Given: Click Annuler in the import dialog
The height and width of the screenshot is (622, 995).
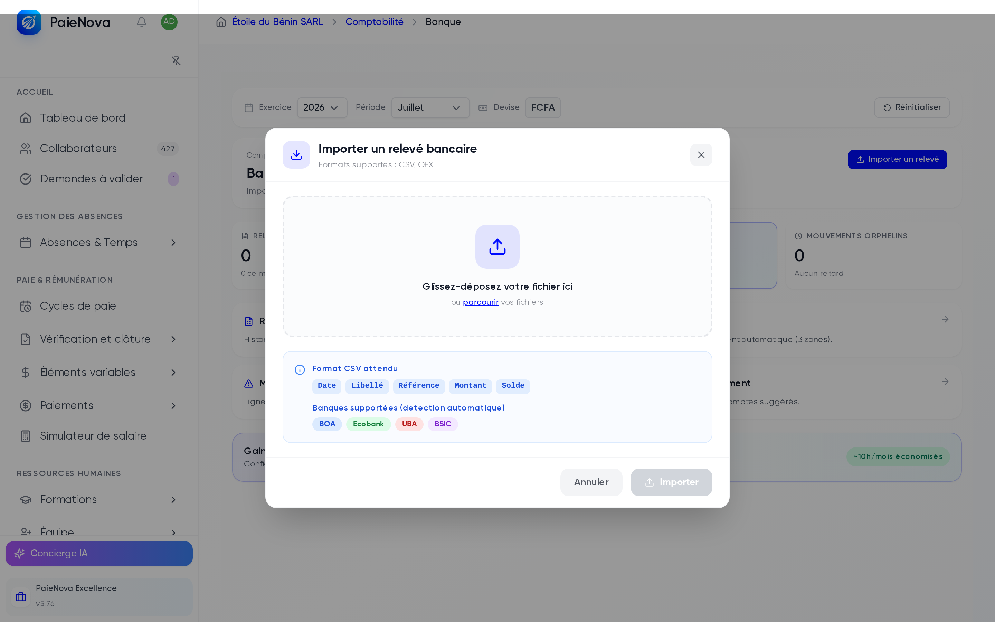Looking at the screenshot, I should pyautogui.click(x=591, y=482).
